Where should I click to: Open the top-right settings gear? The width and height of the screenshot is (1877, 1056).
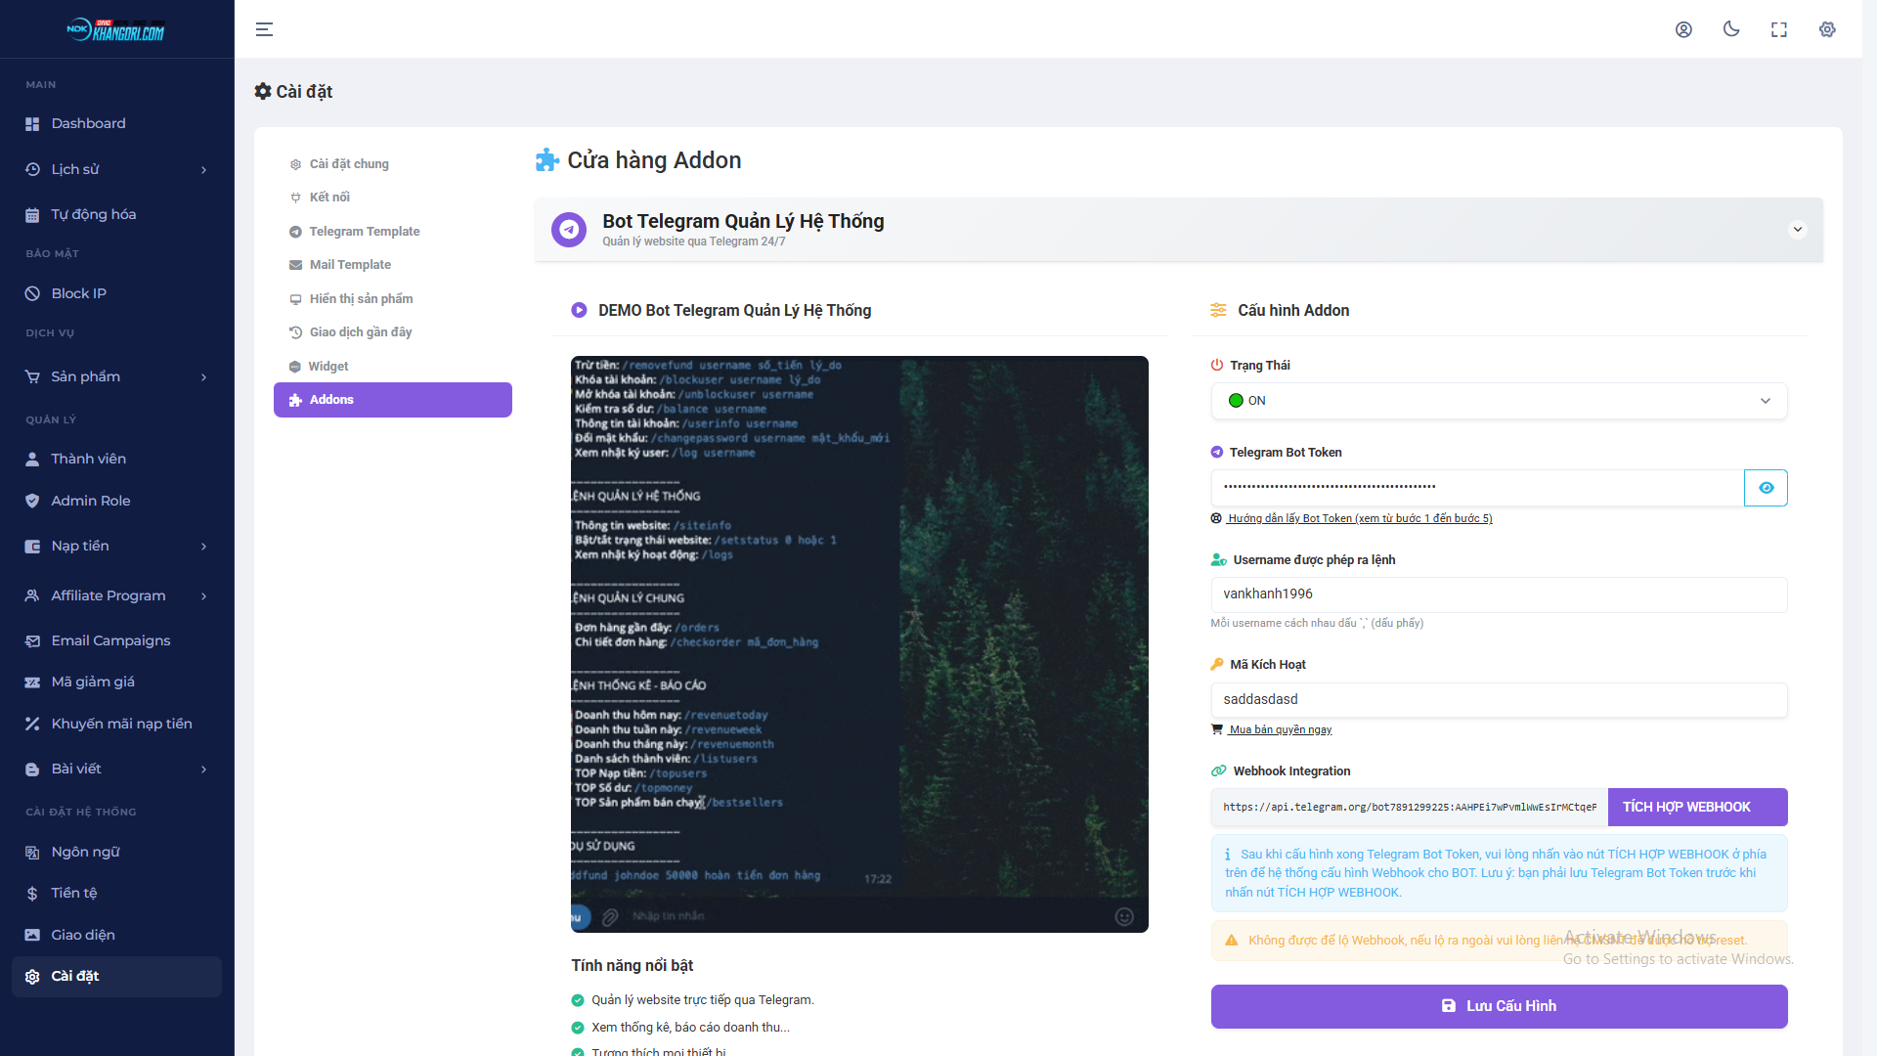point(1827,29)
